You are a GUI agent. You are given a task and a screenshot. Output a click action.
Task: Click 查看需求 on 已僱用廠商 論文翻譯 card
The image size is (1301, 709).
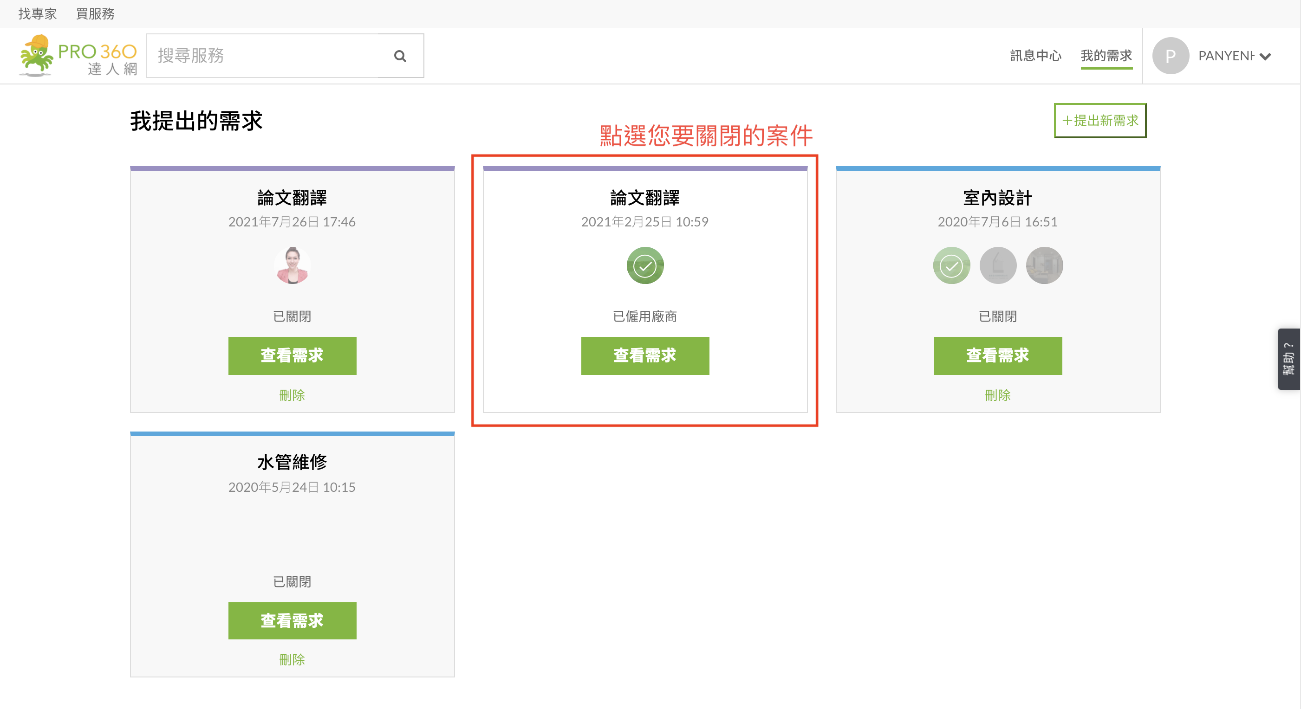(644, 355)
